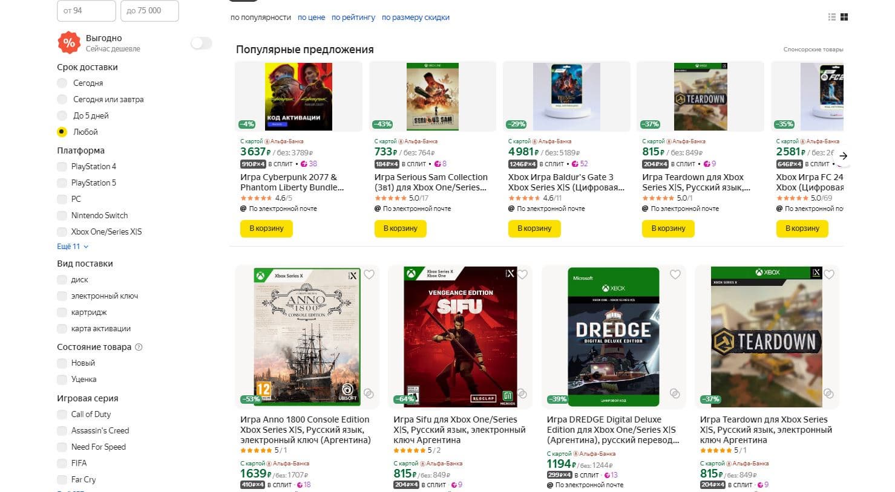Click info icon next to Состояние товара
Viewport: 895px width, 492px height.
[139, 347]
